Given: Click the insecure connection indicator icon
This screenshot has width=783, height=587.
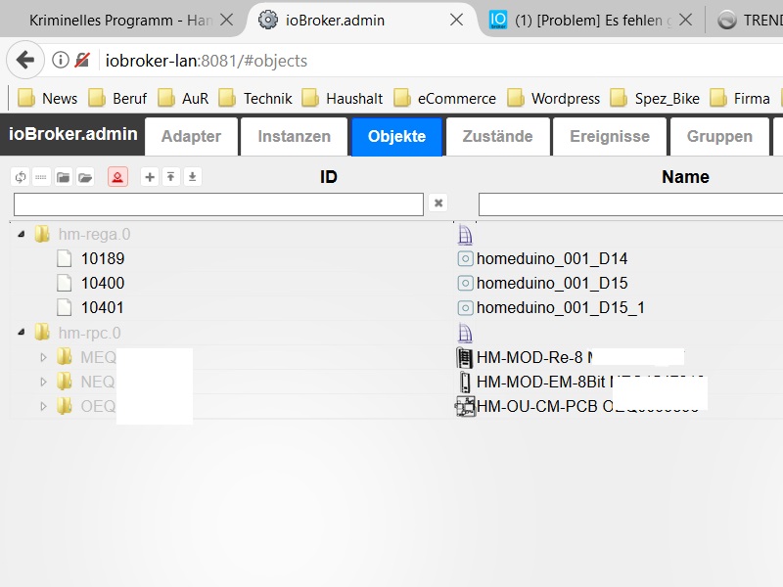Looking at the screenshot, I should point(82,61).
